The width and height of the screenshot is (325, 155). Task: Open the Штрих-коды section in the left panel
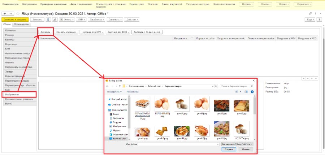click(x=20, y=44)
